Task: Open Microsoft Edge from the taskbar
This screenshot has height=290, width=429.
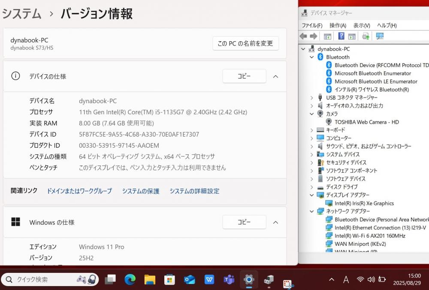Action: click(130, 280)
